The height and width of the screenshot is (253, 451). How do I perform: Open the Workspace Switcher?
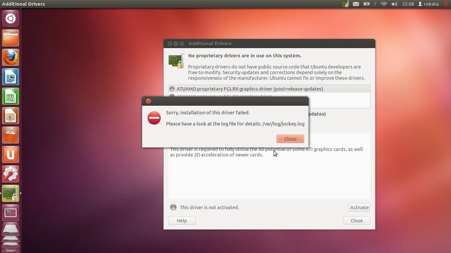click(11, 213)
